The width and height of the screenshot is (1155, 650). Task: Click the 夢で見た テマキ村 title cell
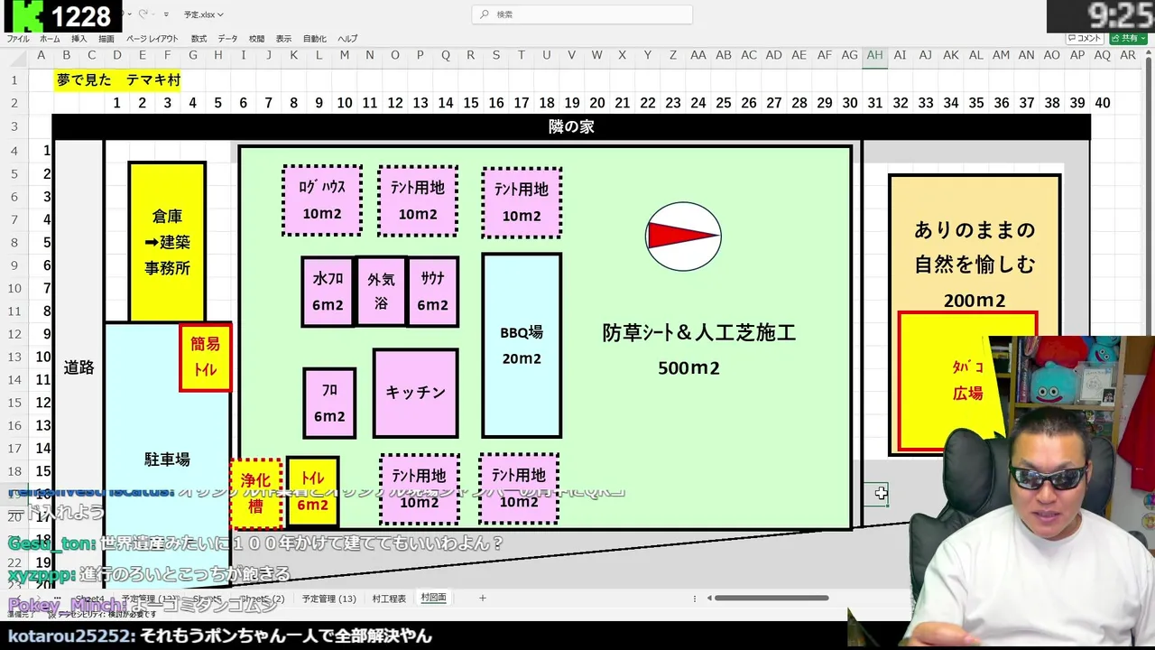tap(117, 80)
